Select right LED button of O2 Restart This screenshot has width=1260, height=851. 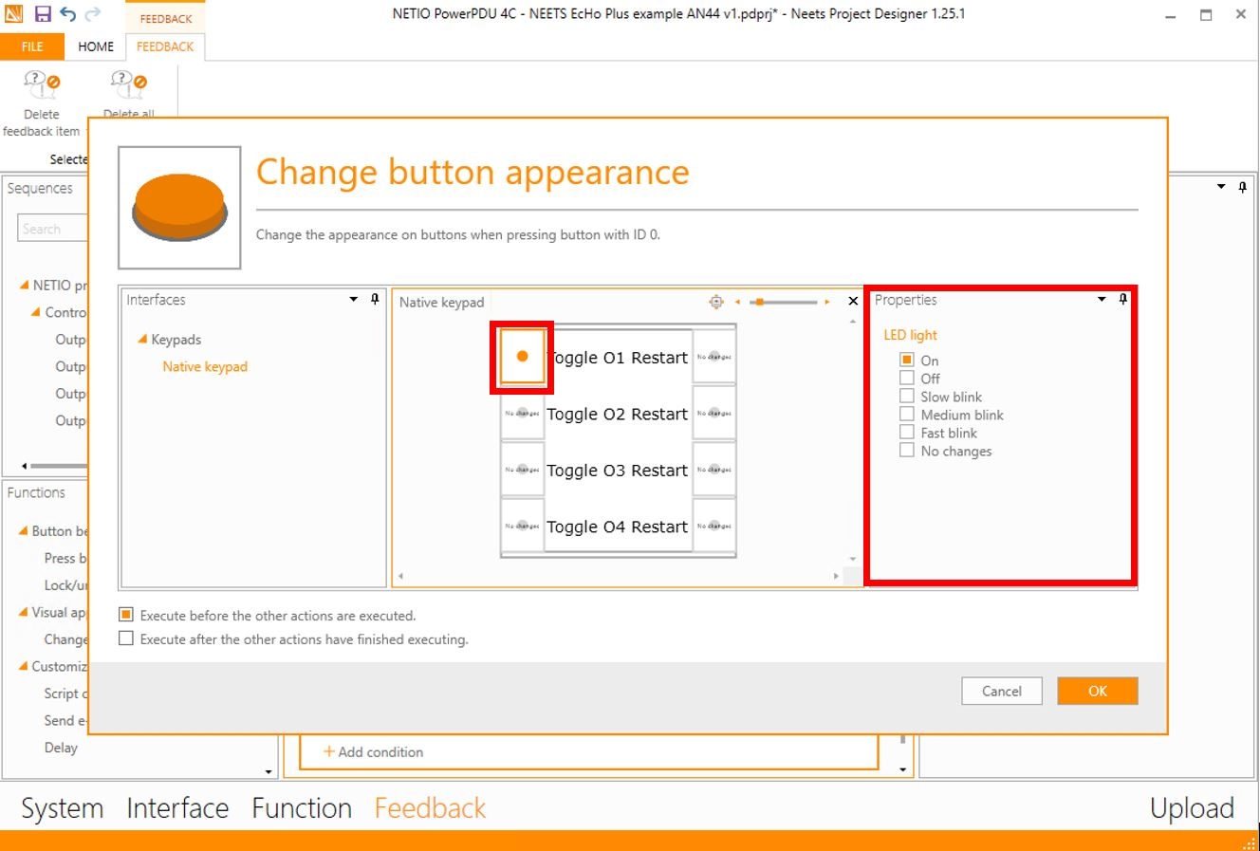point(714,414)
